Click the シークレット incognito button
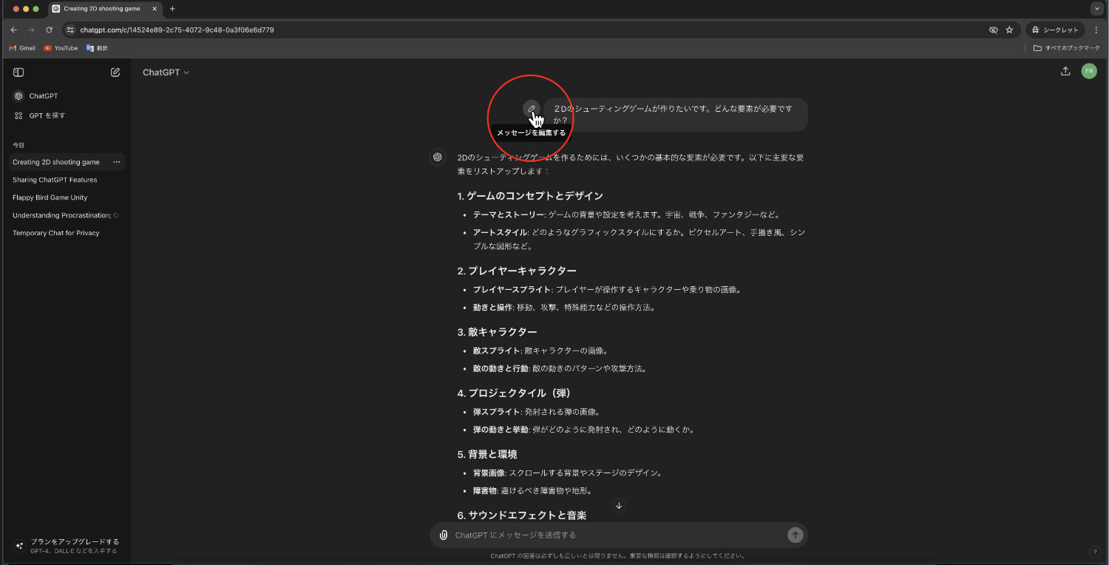Screen dimensions: 1109x565 (1055, 30)
